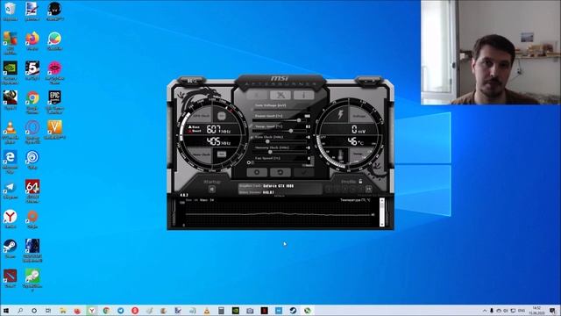561x316 pixels.
Task: Open the Firefox desktop shortcut
Action: (32, 41)
